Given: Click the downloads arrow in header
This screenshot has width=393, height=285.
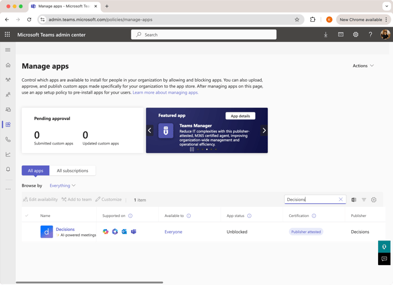Looking at the screenshot, I should 326,35.
